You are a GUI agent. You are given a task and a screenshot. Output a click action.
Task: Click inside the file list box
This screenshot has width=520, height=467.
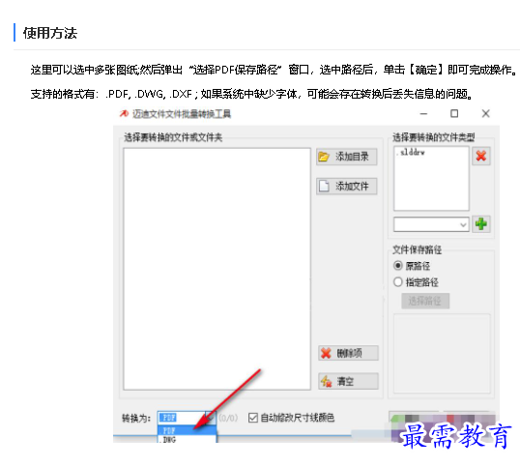[x=217, y=269]
